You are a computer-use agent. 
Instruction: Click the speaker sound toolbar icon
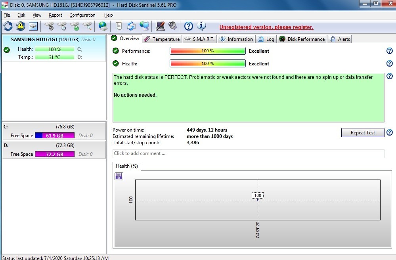pos(172,26)
